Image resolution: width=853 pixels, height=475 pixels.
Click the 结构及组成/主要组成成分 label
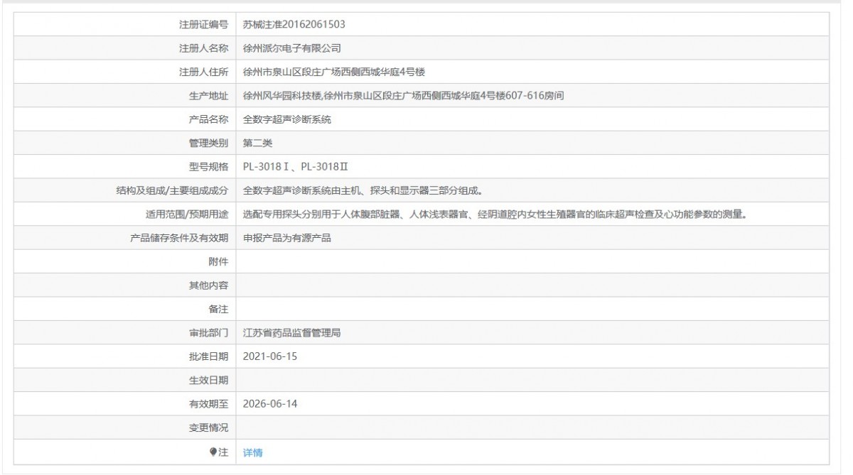tap(172, 190)
